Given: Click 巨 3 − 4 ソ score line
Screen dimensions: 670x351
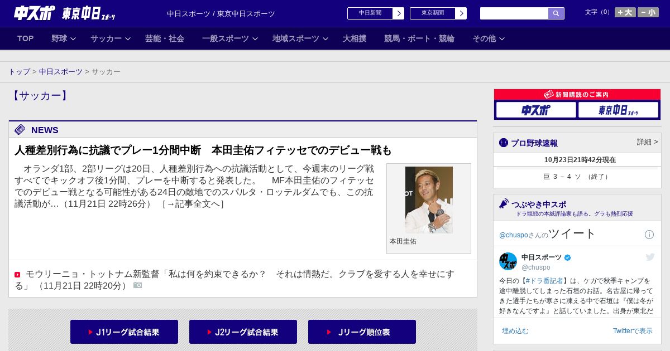Looking at the screenshot, I should (x=577, y=177).
